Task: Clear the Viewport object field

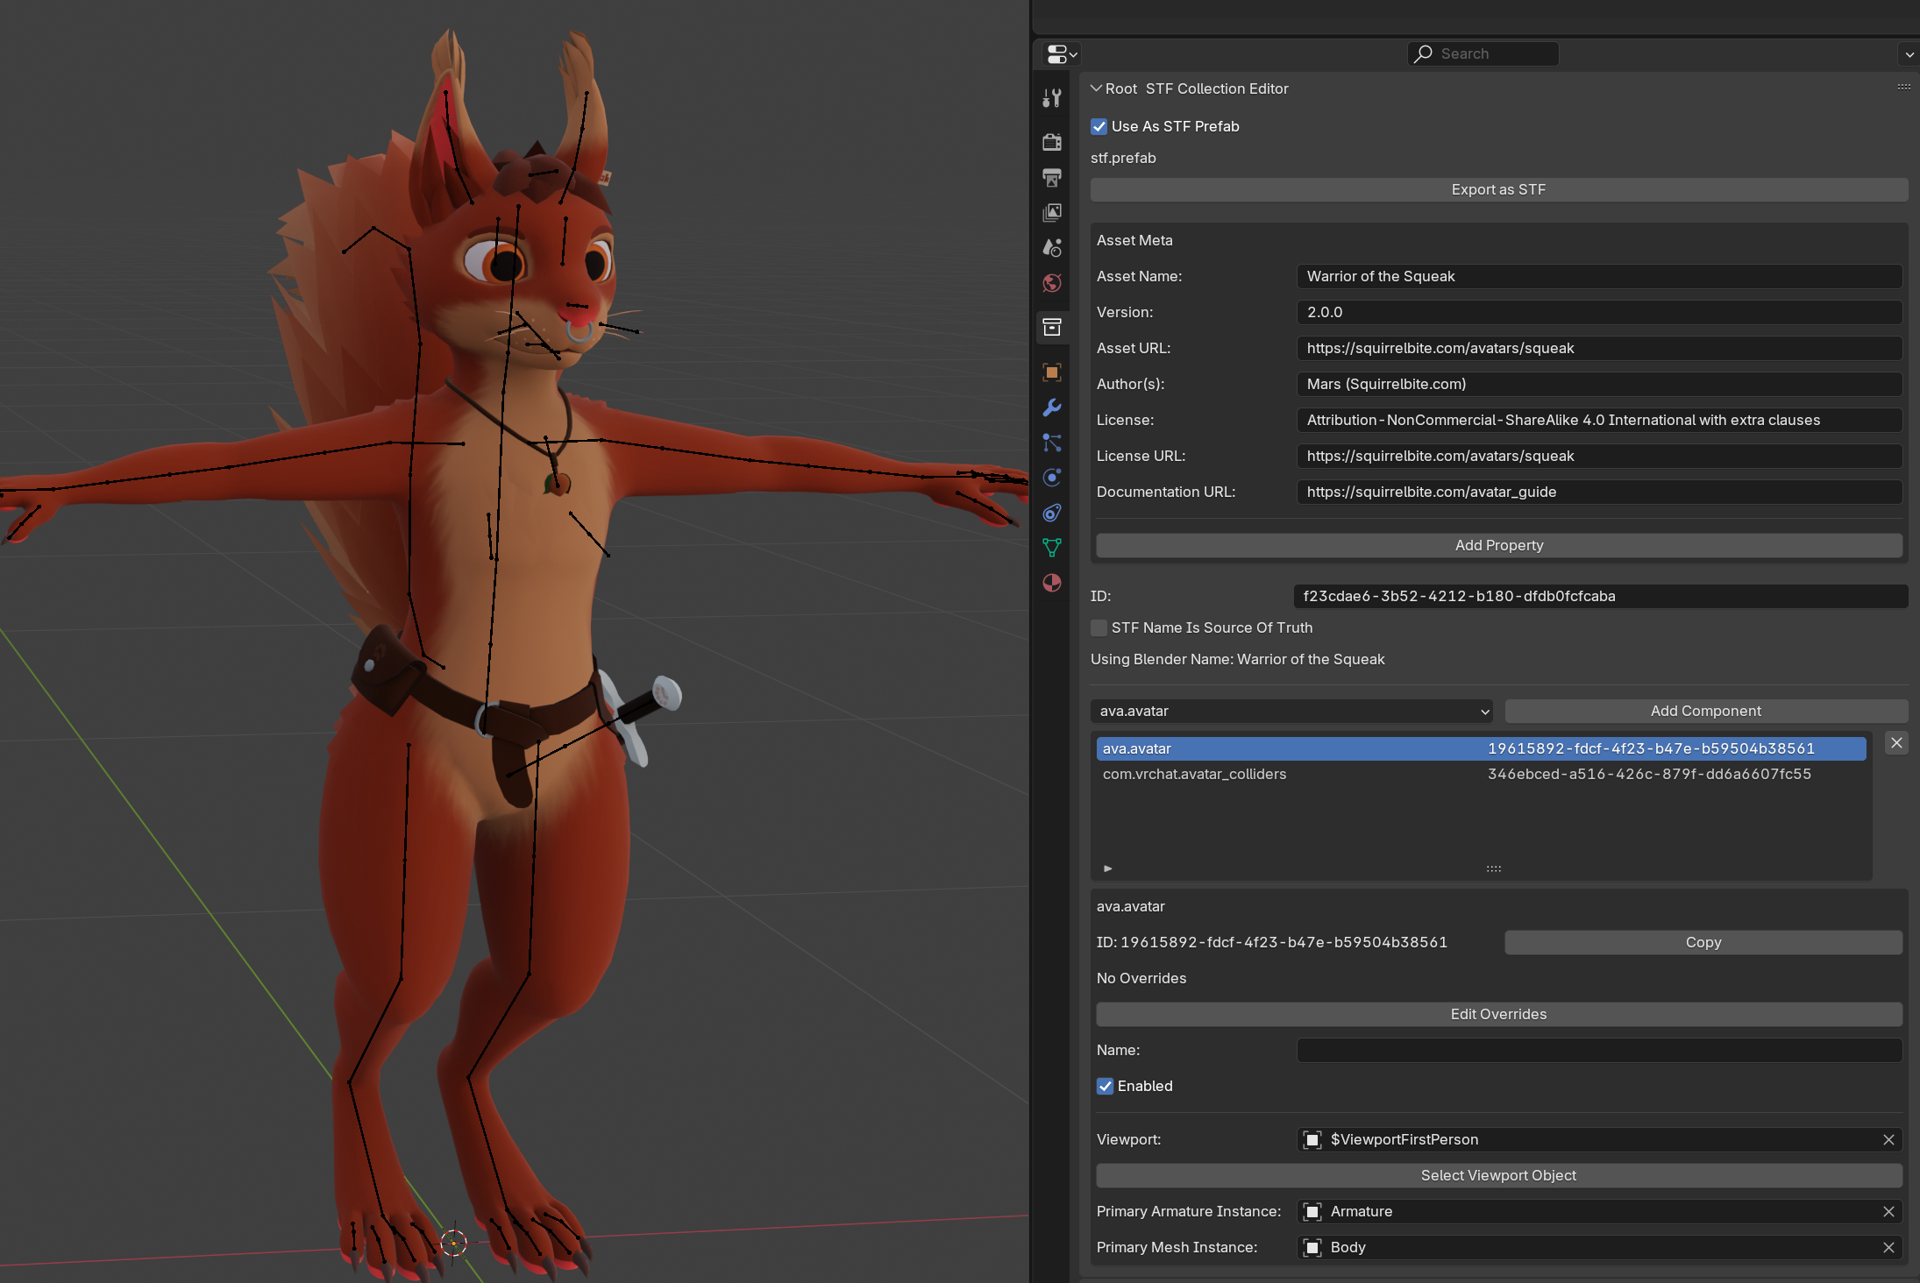Action: [1888, 1139]
